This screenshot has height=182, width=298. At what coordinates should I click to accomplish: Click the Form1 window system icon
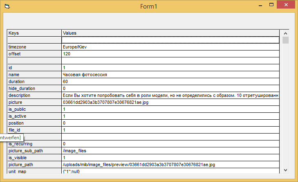pyautogui.click(x=7, y=7)
